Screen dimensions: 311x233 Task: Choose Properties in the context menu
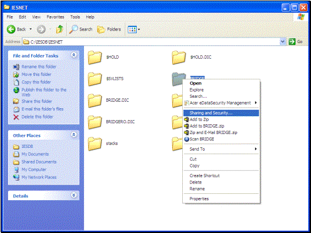221,198
